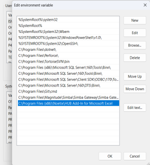Select the Noetix HUB Add-In path entry
Screen dimensions: 150x165
68,103
